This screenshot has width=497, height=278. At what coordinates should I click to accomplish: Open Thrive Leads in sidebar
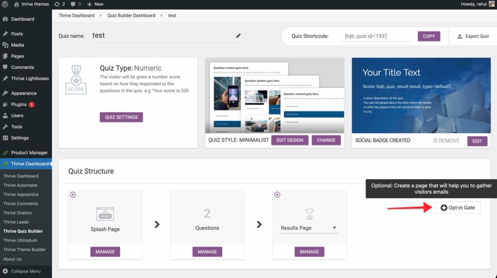point(16,222)
